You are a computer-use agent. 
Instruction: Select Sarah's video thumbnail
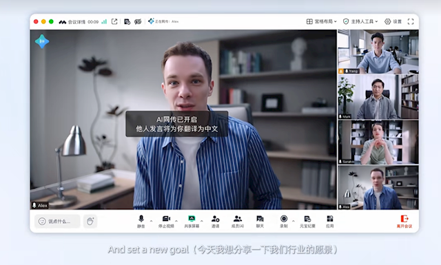click(x=378, y=142)
